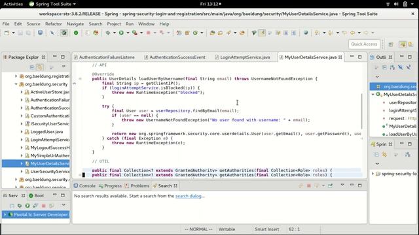Click the network/volume icon in system tray
This screenshot has width=419, height=235.
point(396,4)
